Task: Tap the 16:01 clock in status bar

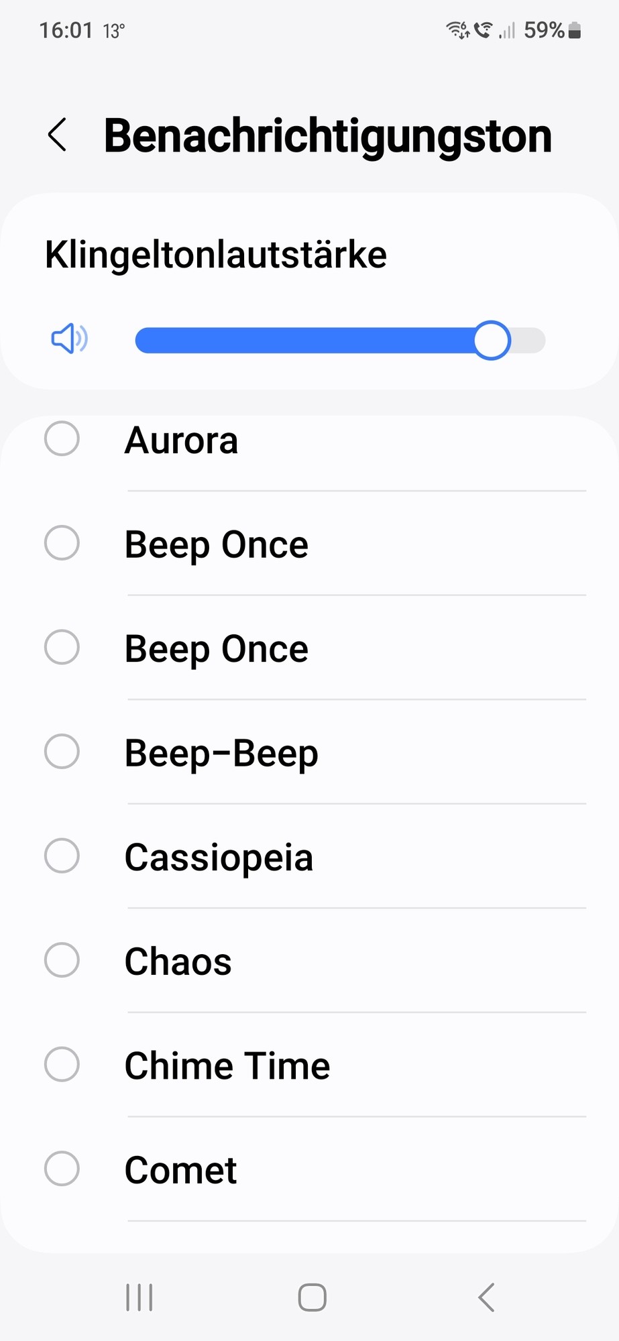Action: click(65, 30)
